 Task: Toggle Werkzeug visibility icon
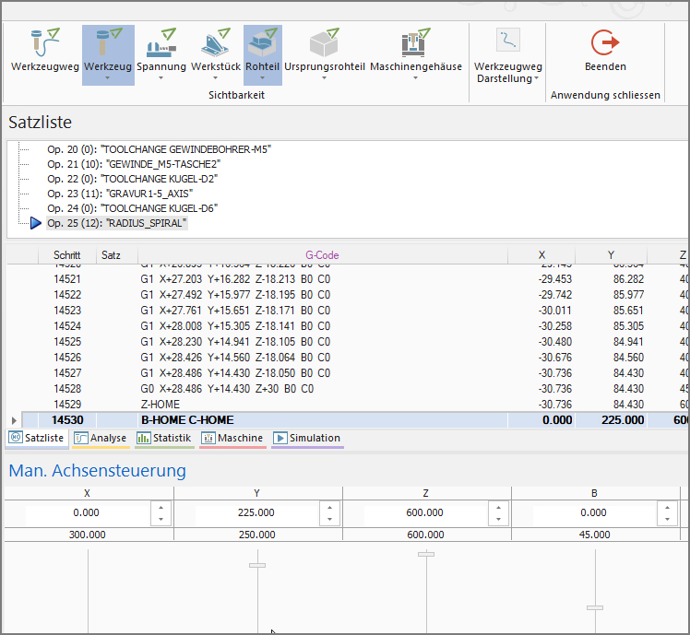coord(108,42)
